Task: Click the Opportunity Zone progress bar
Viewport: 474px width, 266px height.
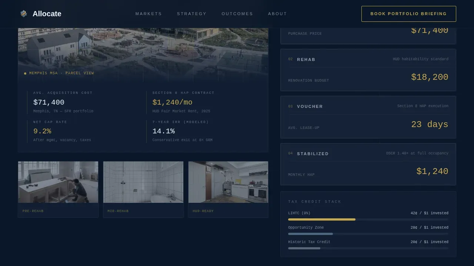Action: pyautogui.click(x=368, y=234)
